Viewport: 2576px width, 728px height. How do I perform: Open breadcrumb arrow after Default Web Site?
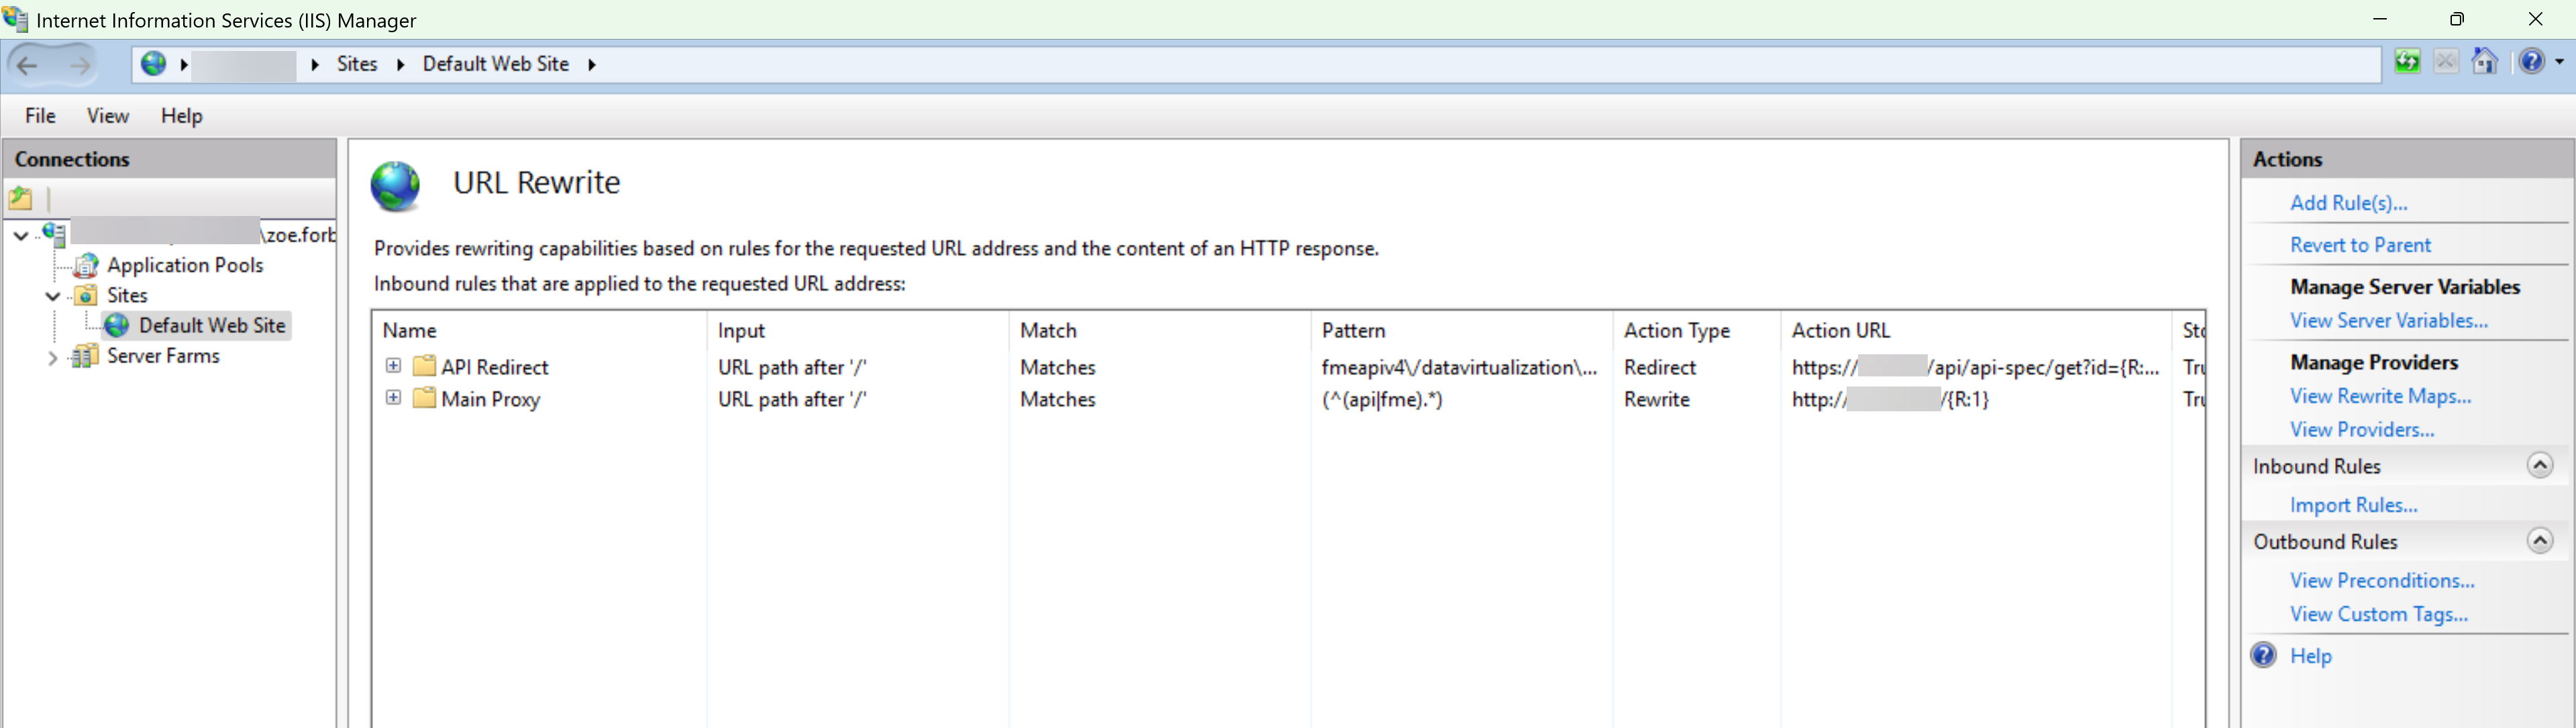592,65
